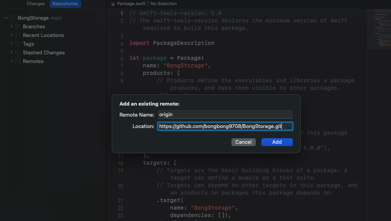The width and height of the screenshot is (391, 221).
Task: Click the import PackageDescription line
Action: [171, 43]
